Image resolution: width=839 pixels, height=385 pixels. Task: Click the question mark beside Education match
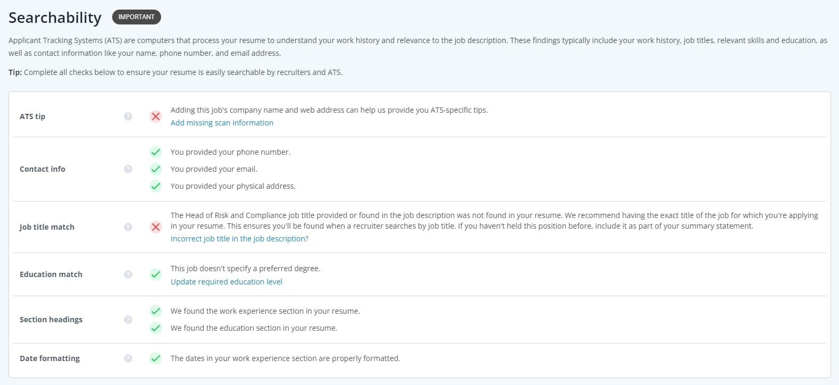pos(128,274)
